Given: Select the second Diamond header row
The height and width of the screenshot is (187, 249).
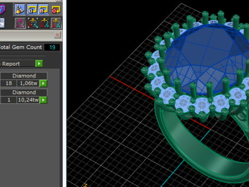Looking at the screenshot, I should tap(24, 92).
